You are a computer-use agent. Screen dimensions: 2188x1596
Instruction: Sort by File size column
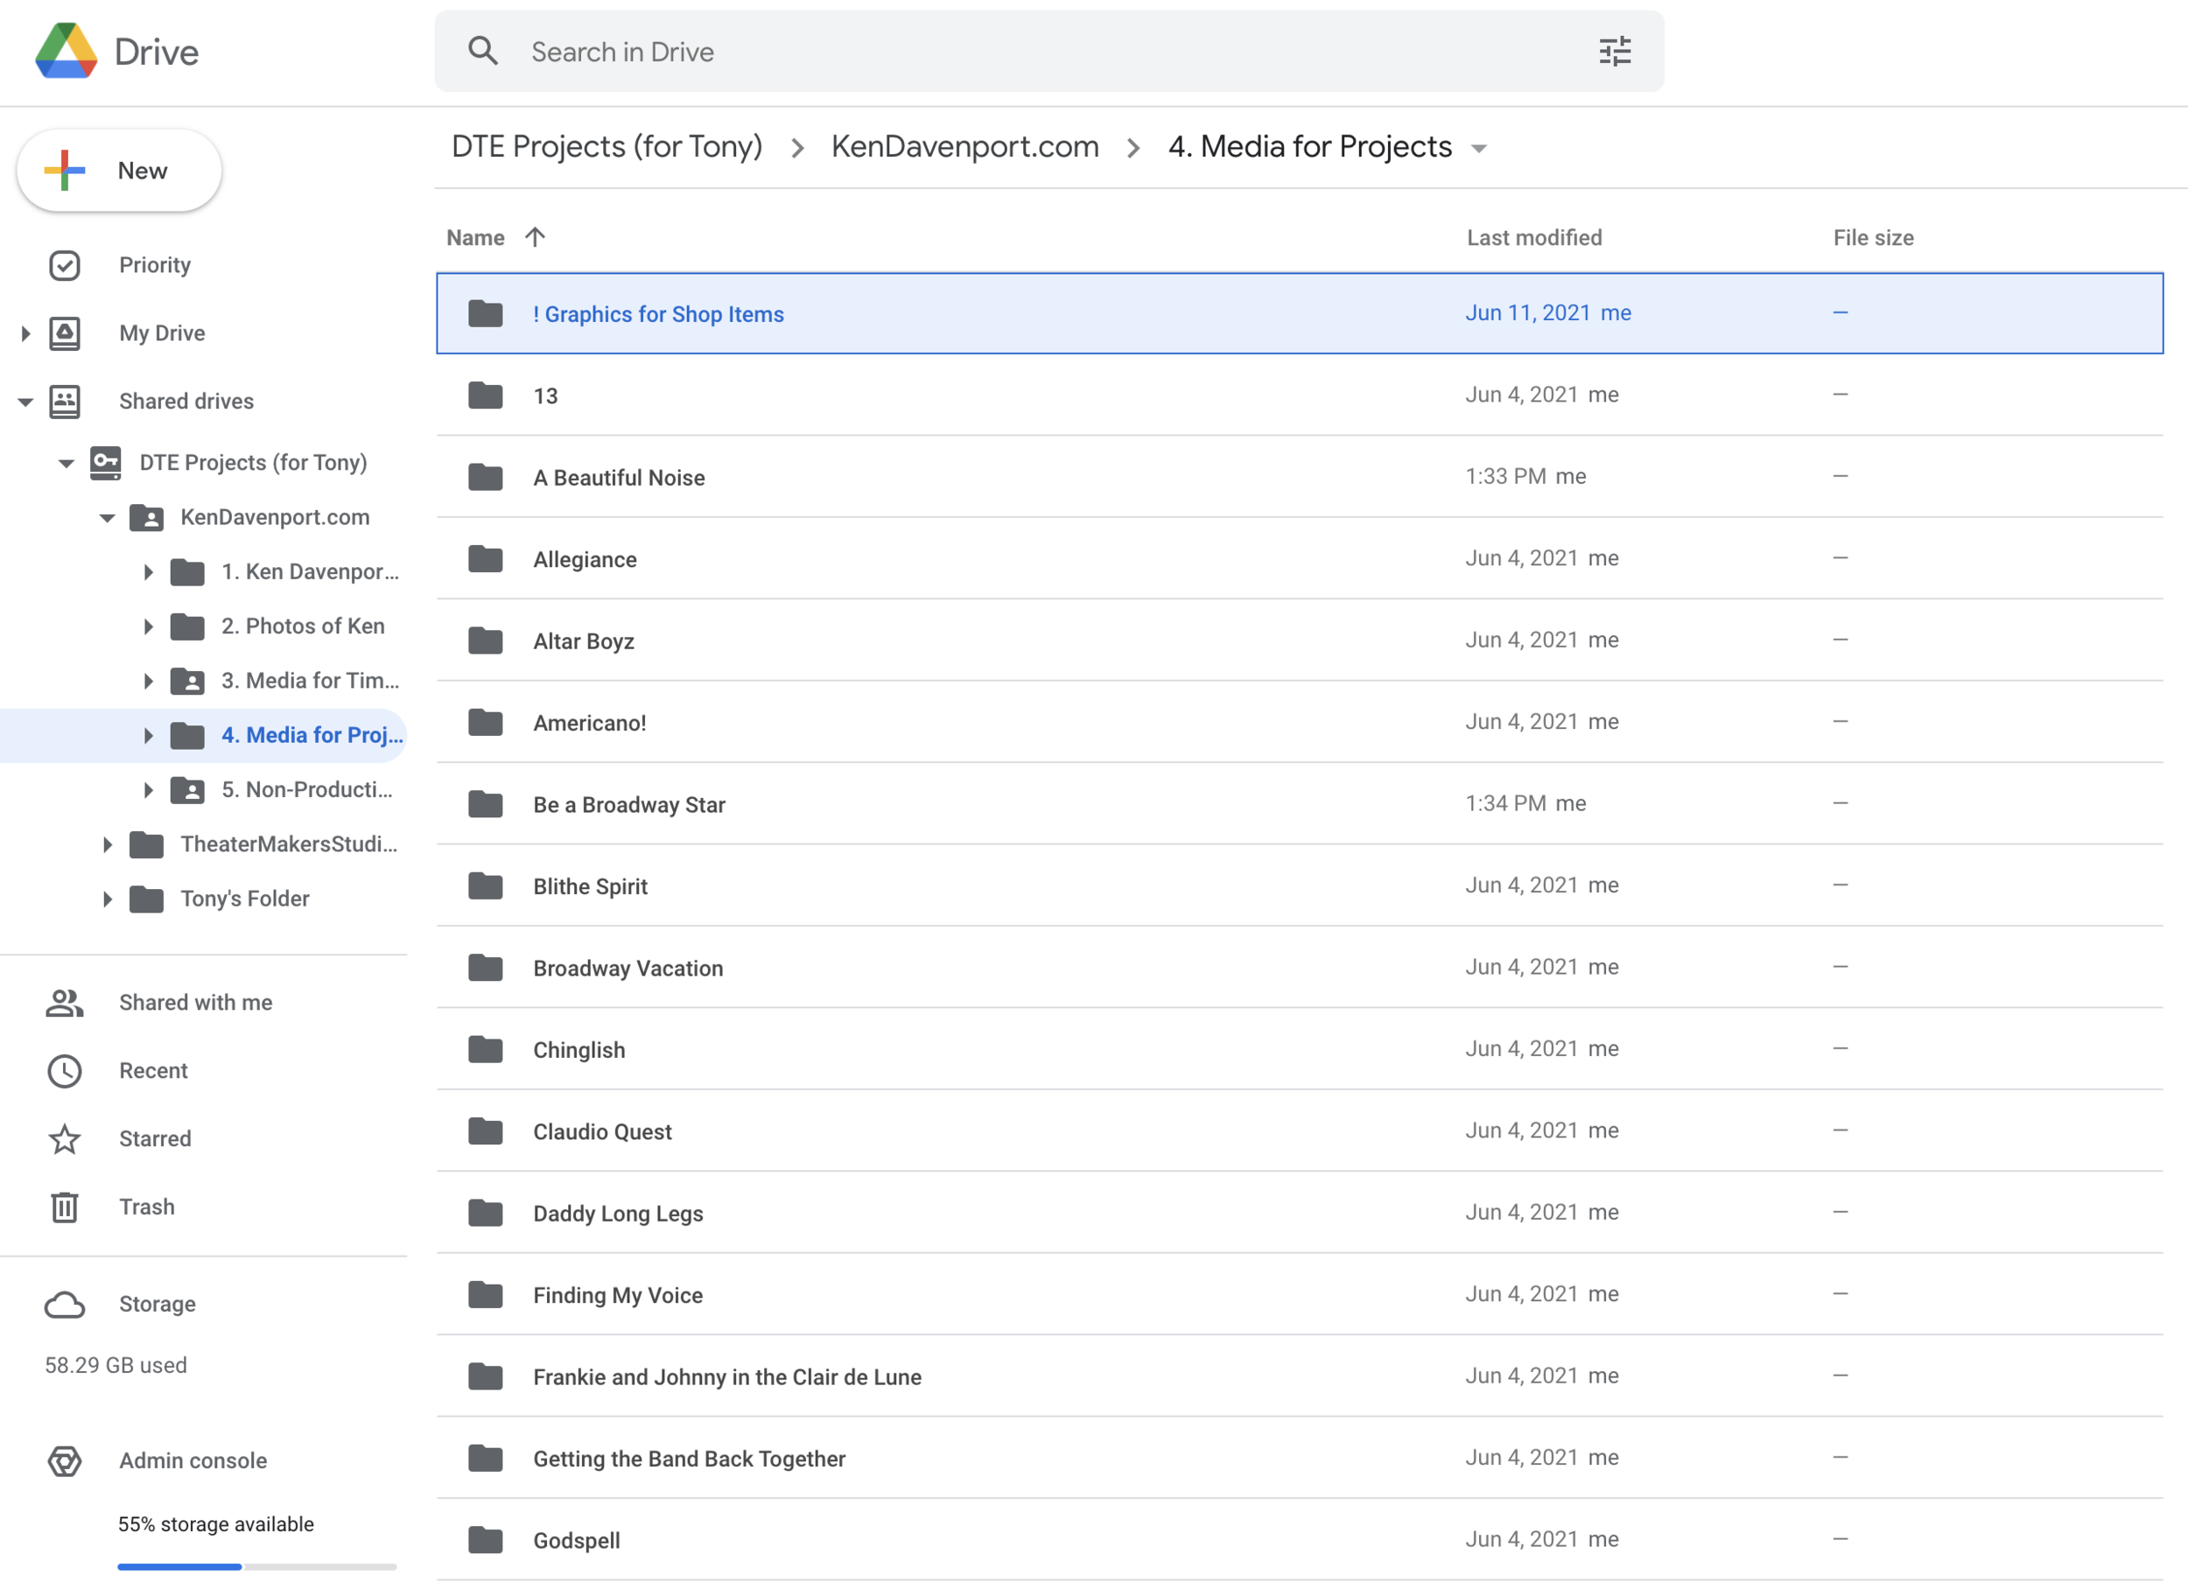(1873, 238)
